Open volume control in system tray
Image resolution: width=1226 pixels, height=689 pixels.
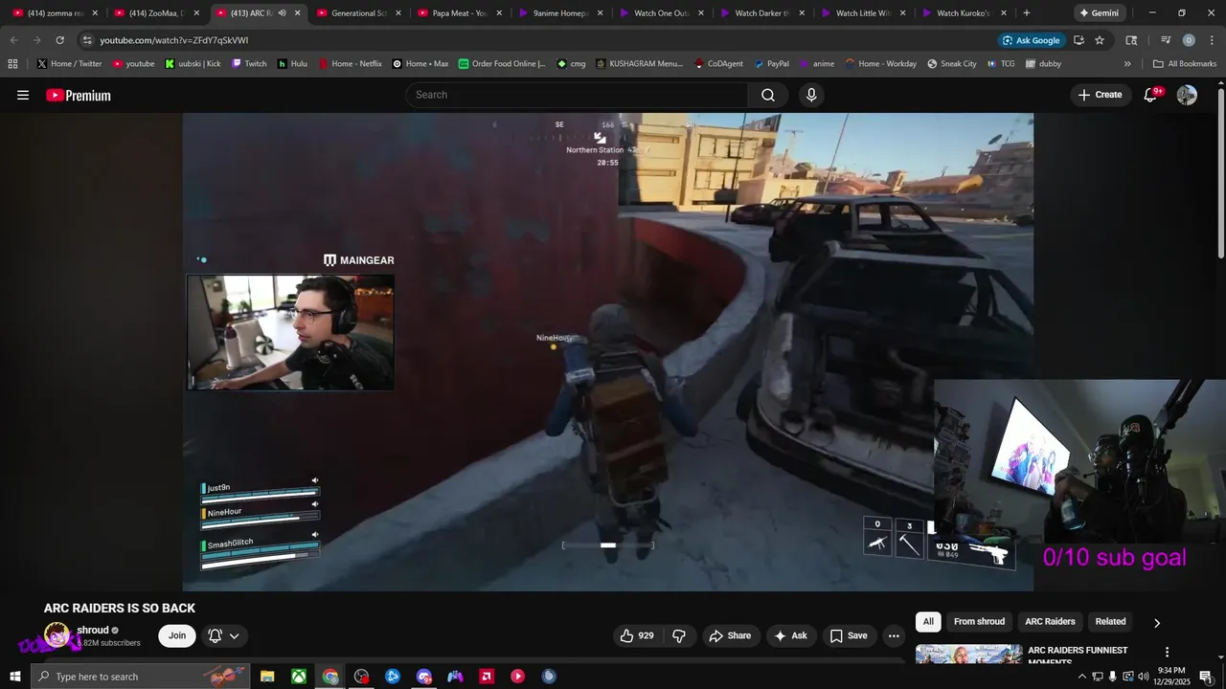pyautogui.click(x=1144, y=677)
